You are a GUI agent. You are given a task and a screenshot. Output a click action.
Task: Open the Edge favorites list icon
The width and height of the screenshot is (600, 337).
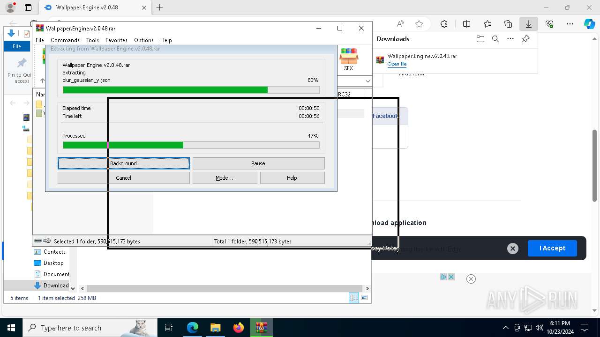pos(487,24)
